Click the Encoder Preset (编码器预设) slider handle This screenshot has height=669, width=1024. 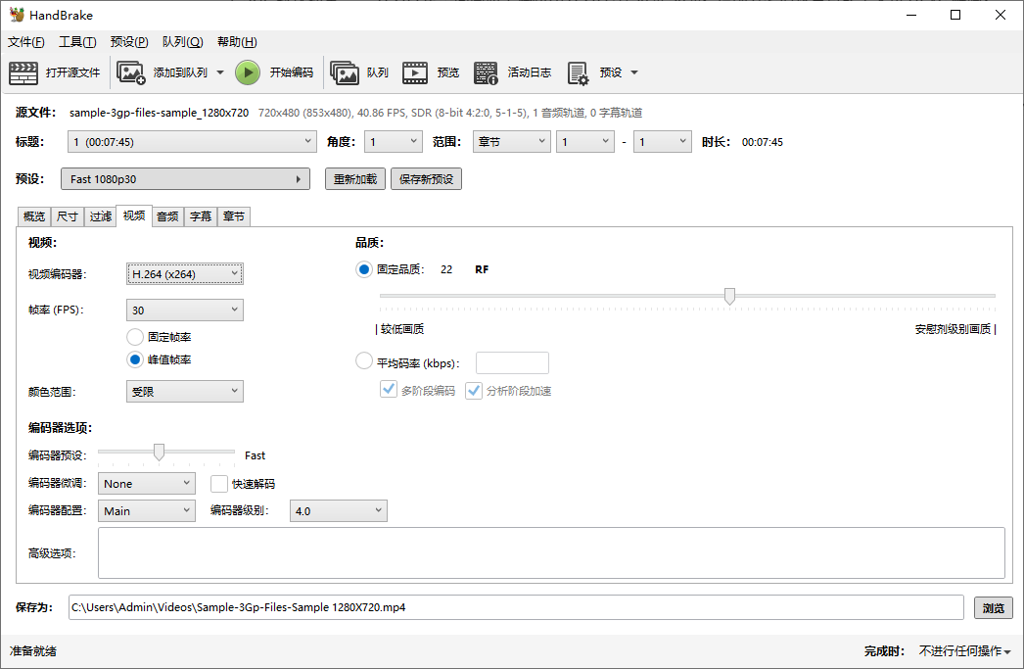(x=159, y=452)
